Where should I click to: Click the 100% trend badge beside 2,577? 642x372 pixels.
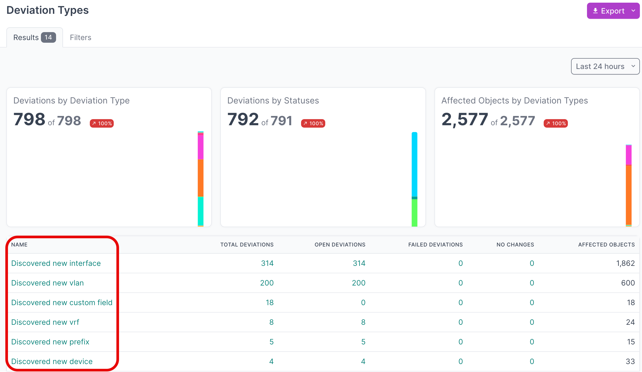tap(556, 123)
